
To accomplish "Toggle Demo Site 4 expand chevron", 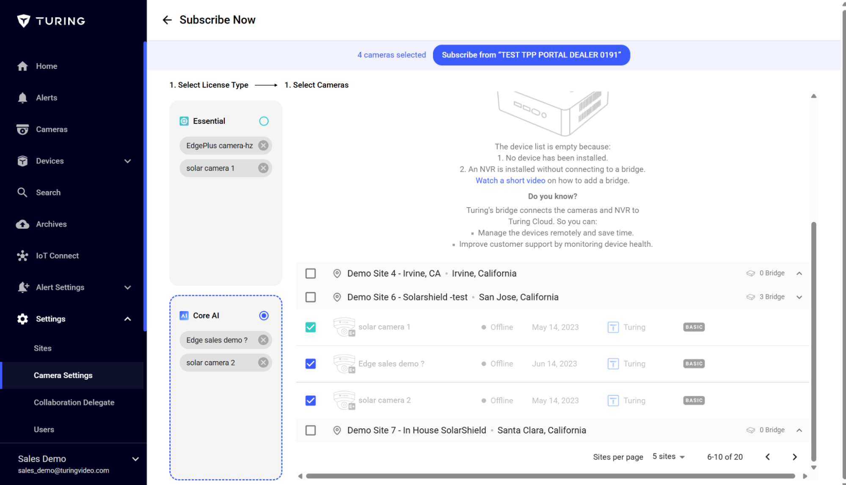I will tap(799, 274).
